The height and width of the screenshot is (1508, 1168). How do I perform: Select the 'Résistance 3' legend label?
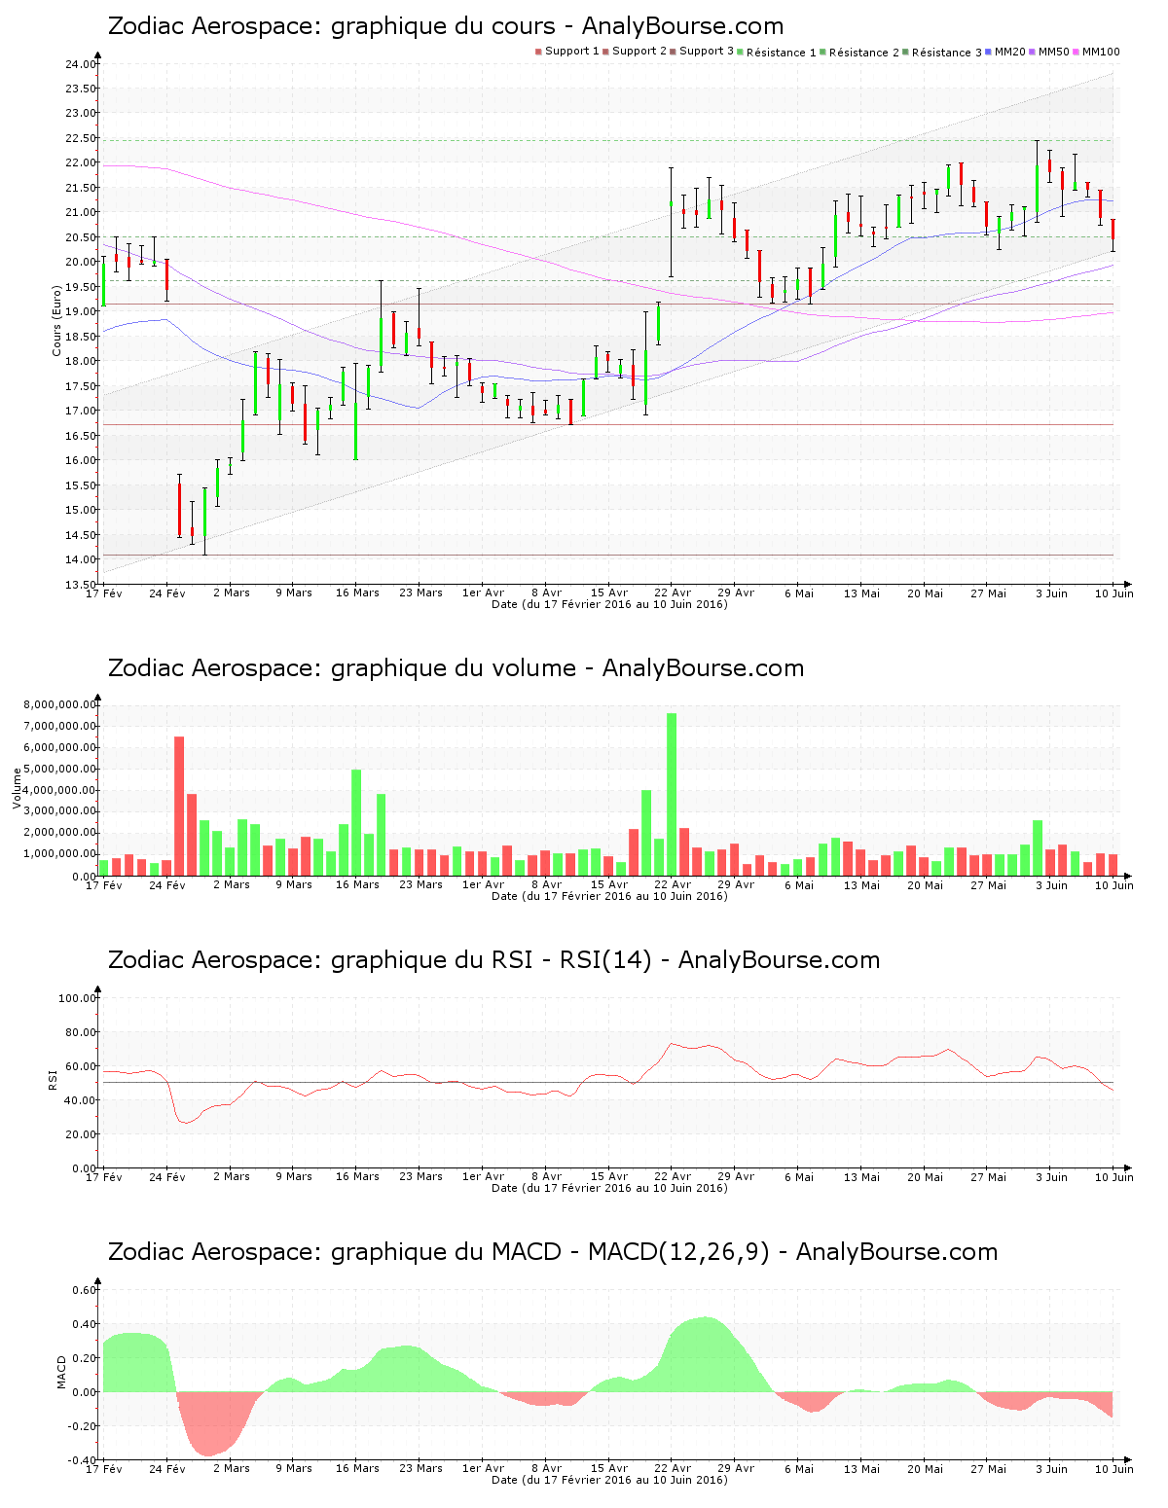947,52
